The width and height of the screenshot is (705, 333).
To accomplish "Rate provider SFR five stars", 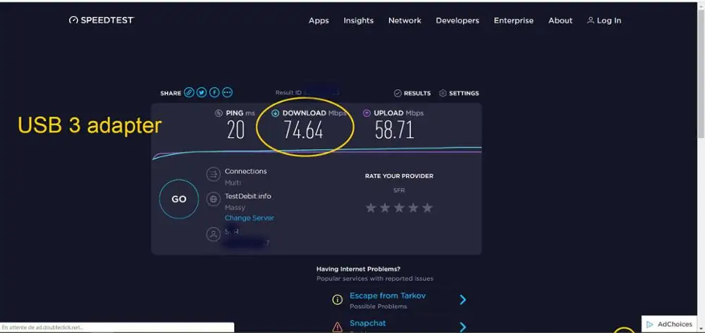I will (x=428, y=208).
